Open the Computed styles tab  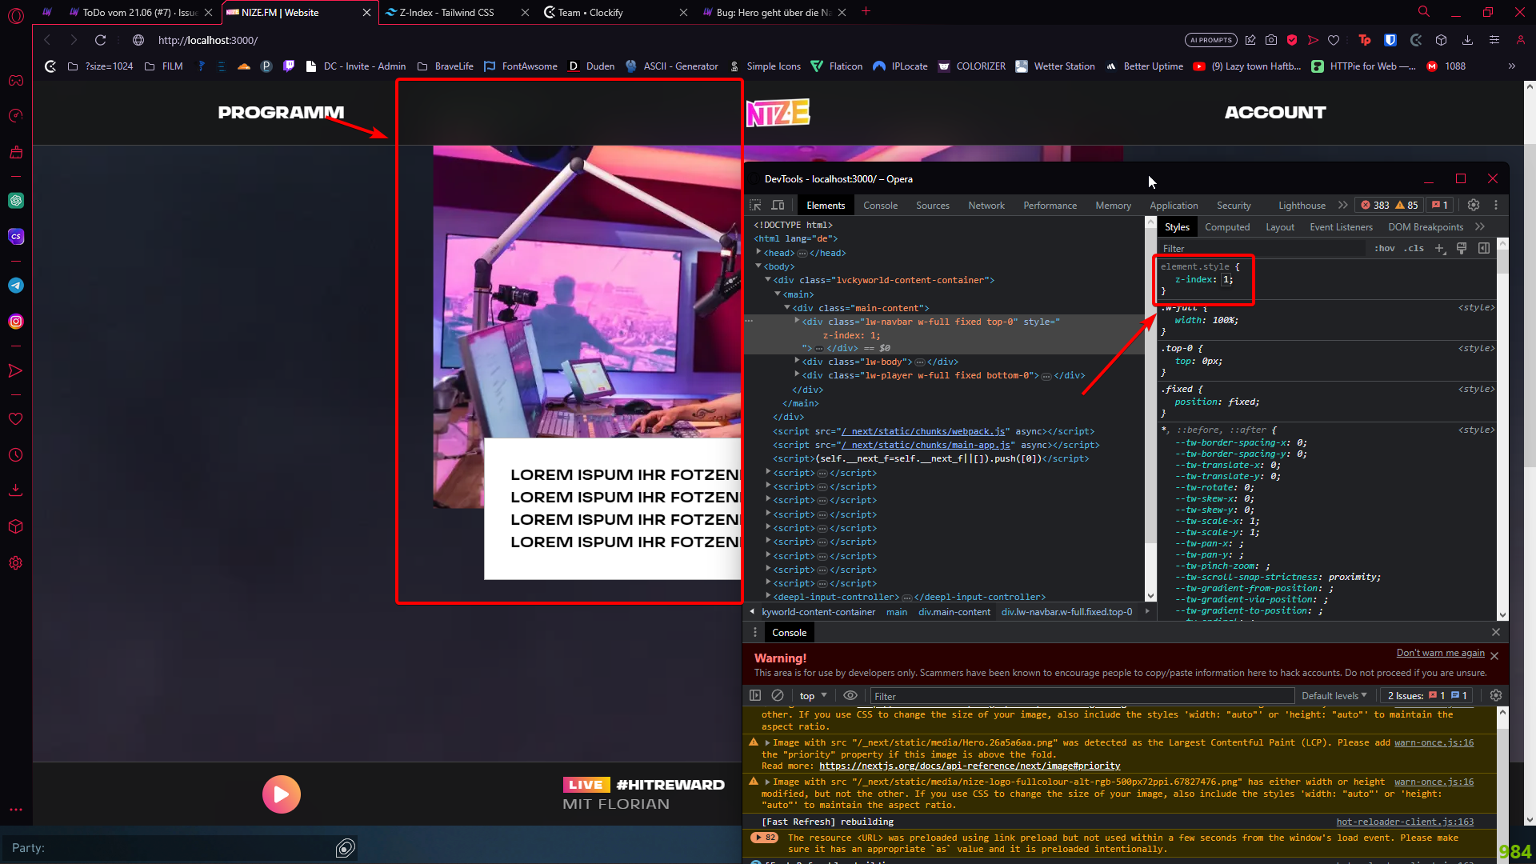(1226, 227)
